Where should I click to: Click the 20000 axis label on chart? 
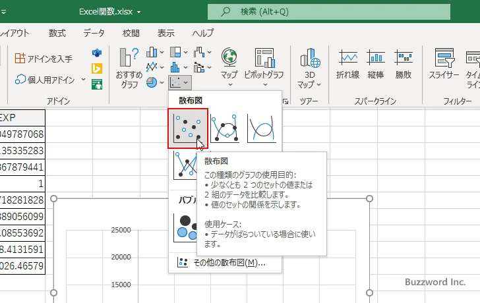coord(121,257)
